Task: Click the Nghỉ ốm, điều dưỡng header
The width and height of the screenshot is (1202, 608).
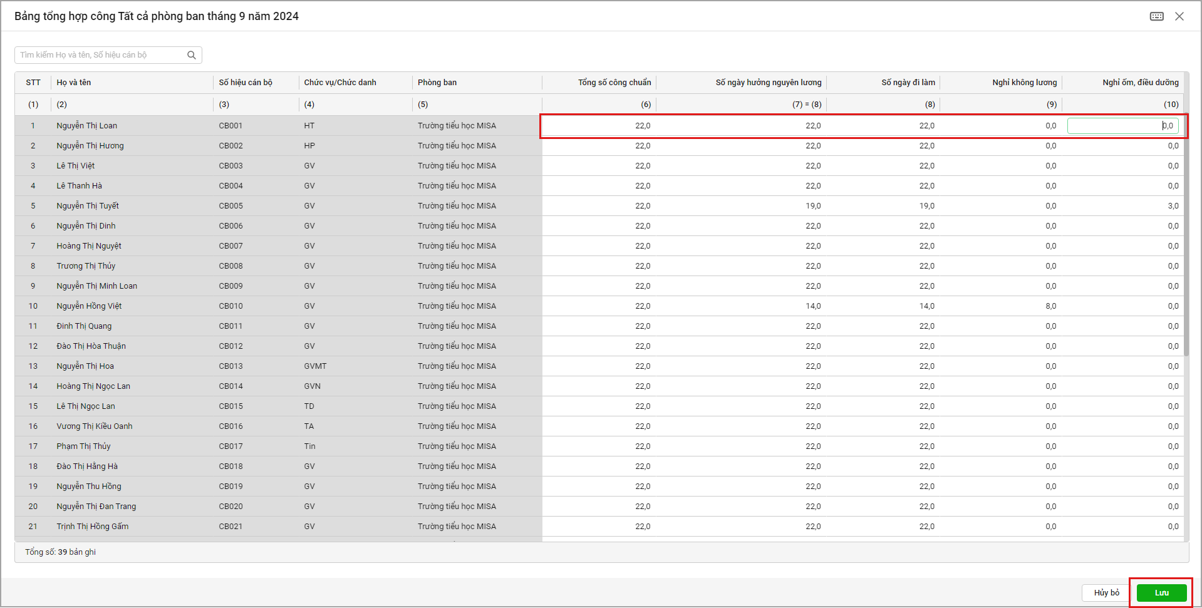Action: pyautogui.click(x=1140, y=83)
